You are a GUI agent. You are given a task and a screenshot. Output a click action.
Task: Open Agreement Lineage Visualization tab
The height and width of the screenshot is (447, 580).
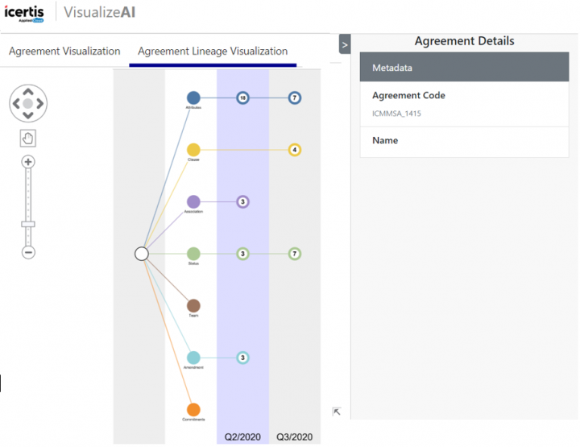click(x=213, y=51)
